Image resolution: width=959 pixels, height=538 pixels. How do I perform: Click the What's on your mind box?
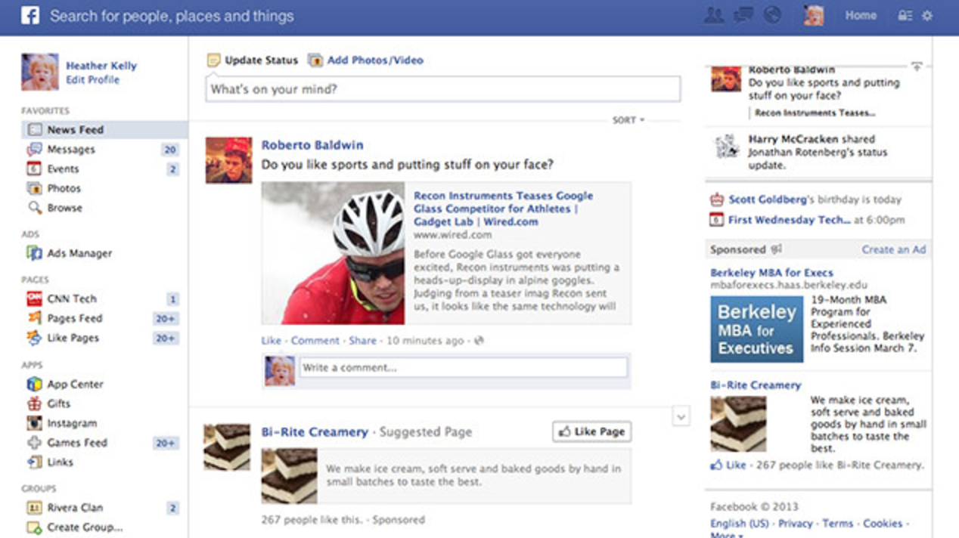tap(443, 89)
